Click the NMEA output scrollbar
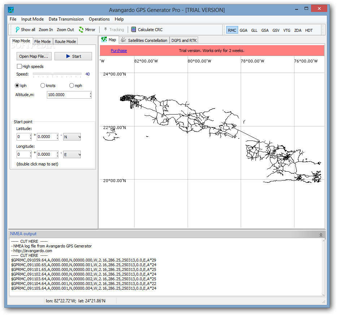337x315 pixels. (323, 267)
